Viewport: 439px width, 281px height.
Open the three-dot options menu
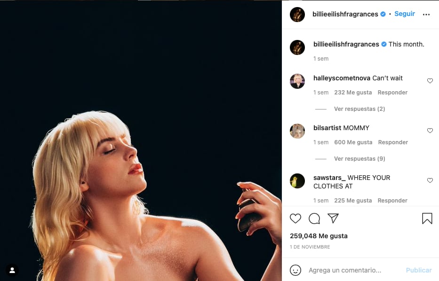click(425, 14)
